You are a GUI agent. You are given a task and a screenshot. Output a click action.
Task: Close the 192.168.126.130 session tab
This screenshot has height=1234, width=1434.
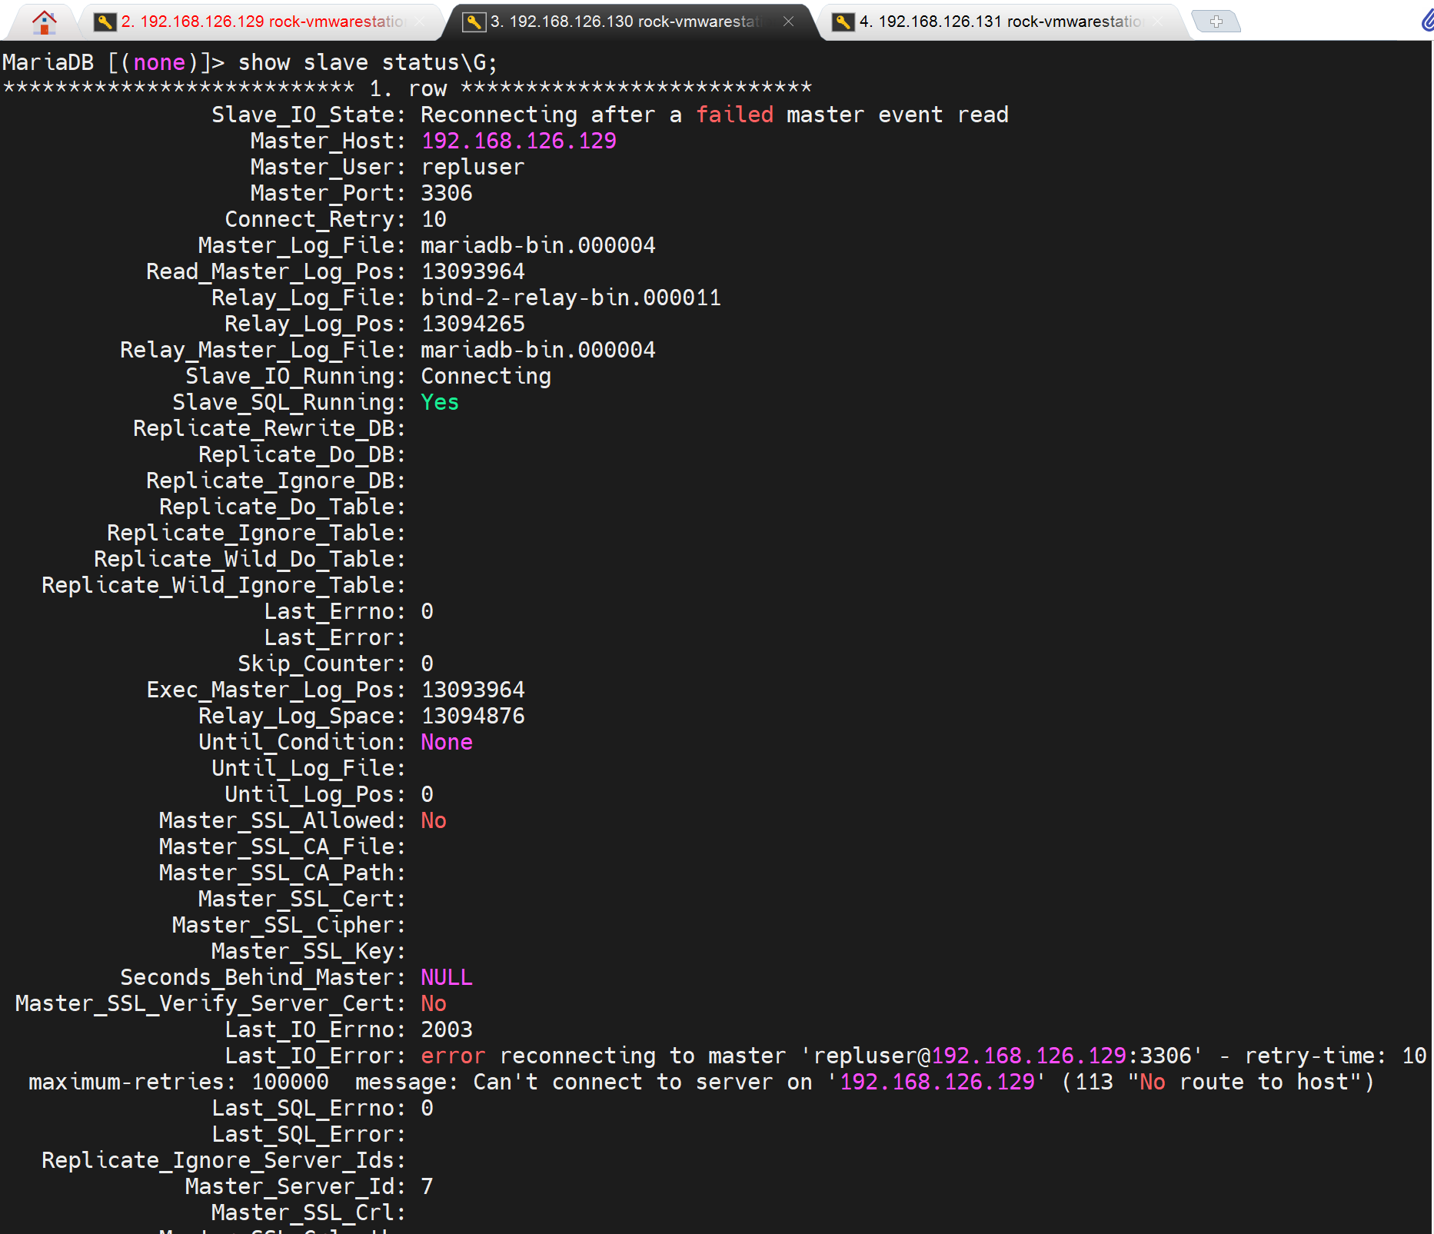click(x=788, y=22)
